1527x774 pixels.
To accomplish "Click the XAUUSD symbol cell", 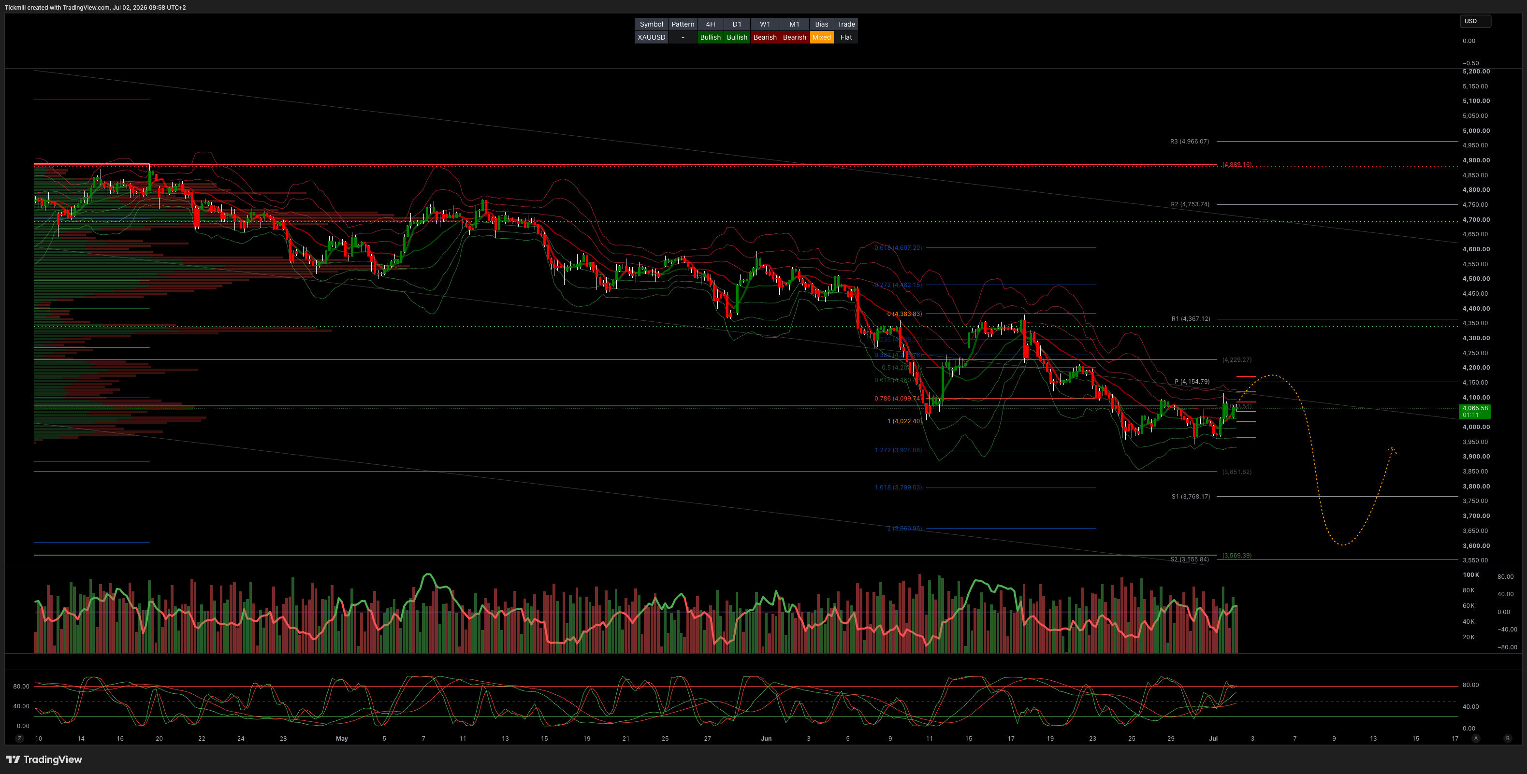I will click(x=651, y=37).
